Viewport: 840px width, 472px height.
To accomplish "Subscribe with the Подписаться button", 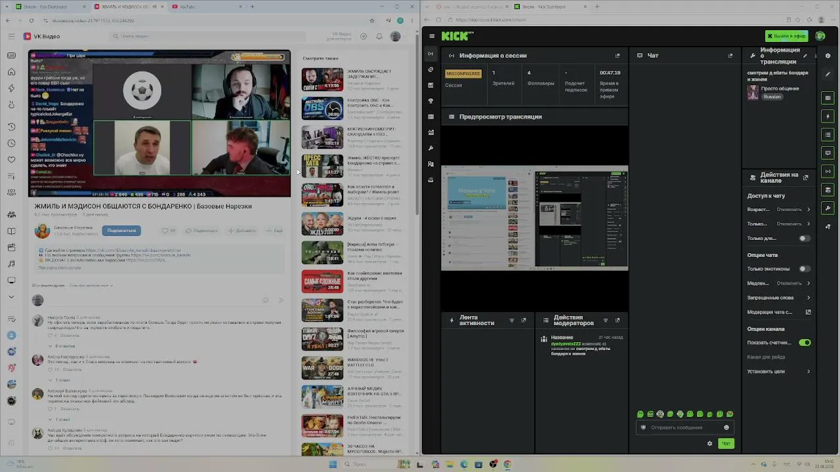I will click(x=121, y=231).
